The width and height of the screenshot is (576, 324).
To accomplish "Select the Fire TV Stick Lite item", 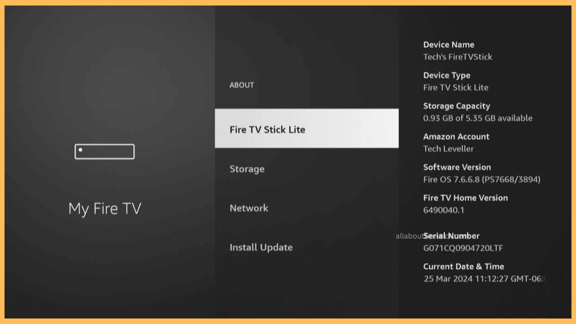I will point(306,128).
